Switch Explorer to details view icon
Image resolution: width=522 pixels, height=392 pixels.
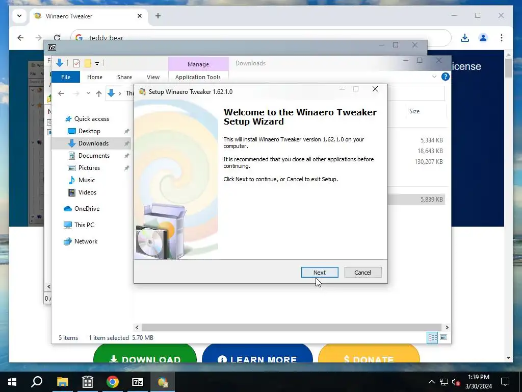point(432,338)
